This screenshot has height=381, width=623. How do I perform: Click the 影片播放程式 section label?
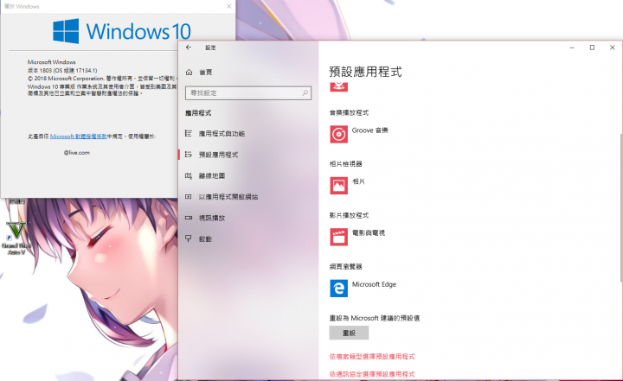349,215
